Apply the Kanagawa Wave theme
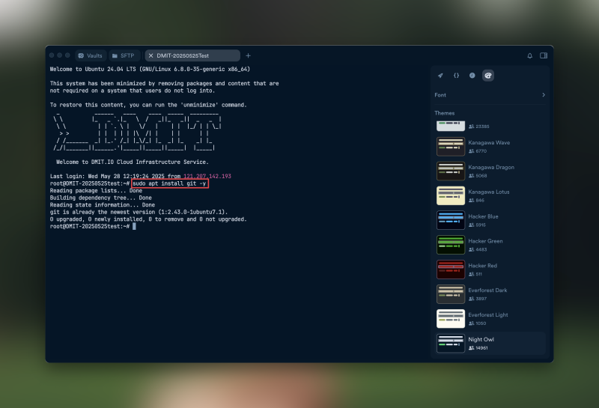599x408 pixels. [x=490, y=146]
